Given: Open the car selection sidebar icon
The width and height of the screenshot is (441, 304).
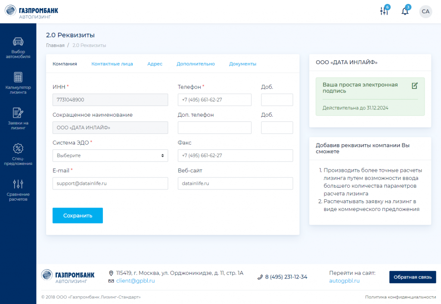Looking at the screenshot, I should (18, 42).
